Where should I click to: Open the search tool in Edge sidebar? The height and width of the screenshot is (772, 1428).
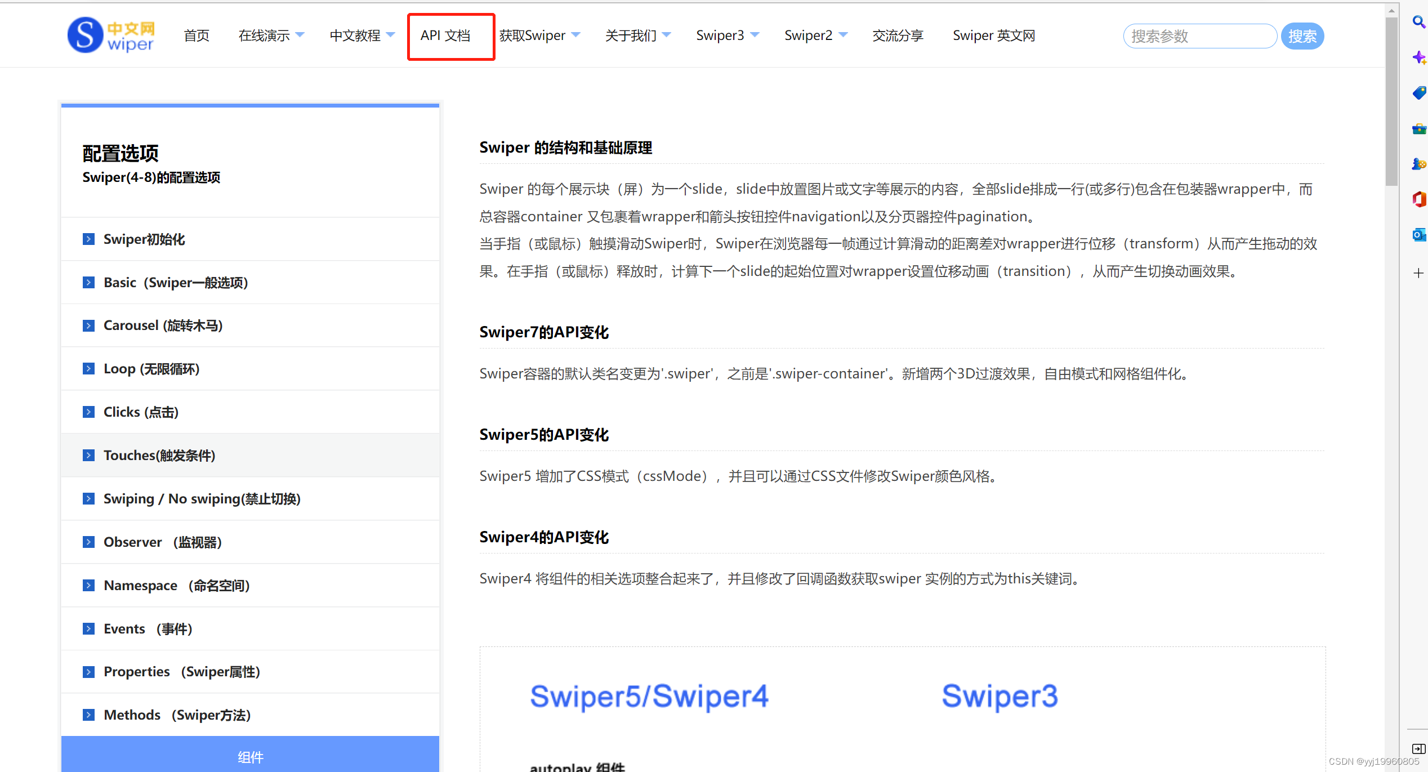tap(1418, 22)
